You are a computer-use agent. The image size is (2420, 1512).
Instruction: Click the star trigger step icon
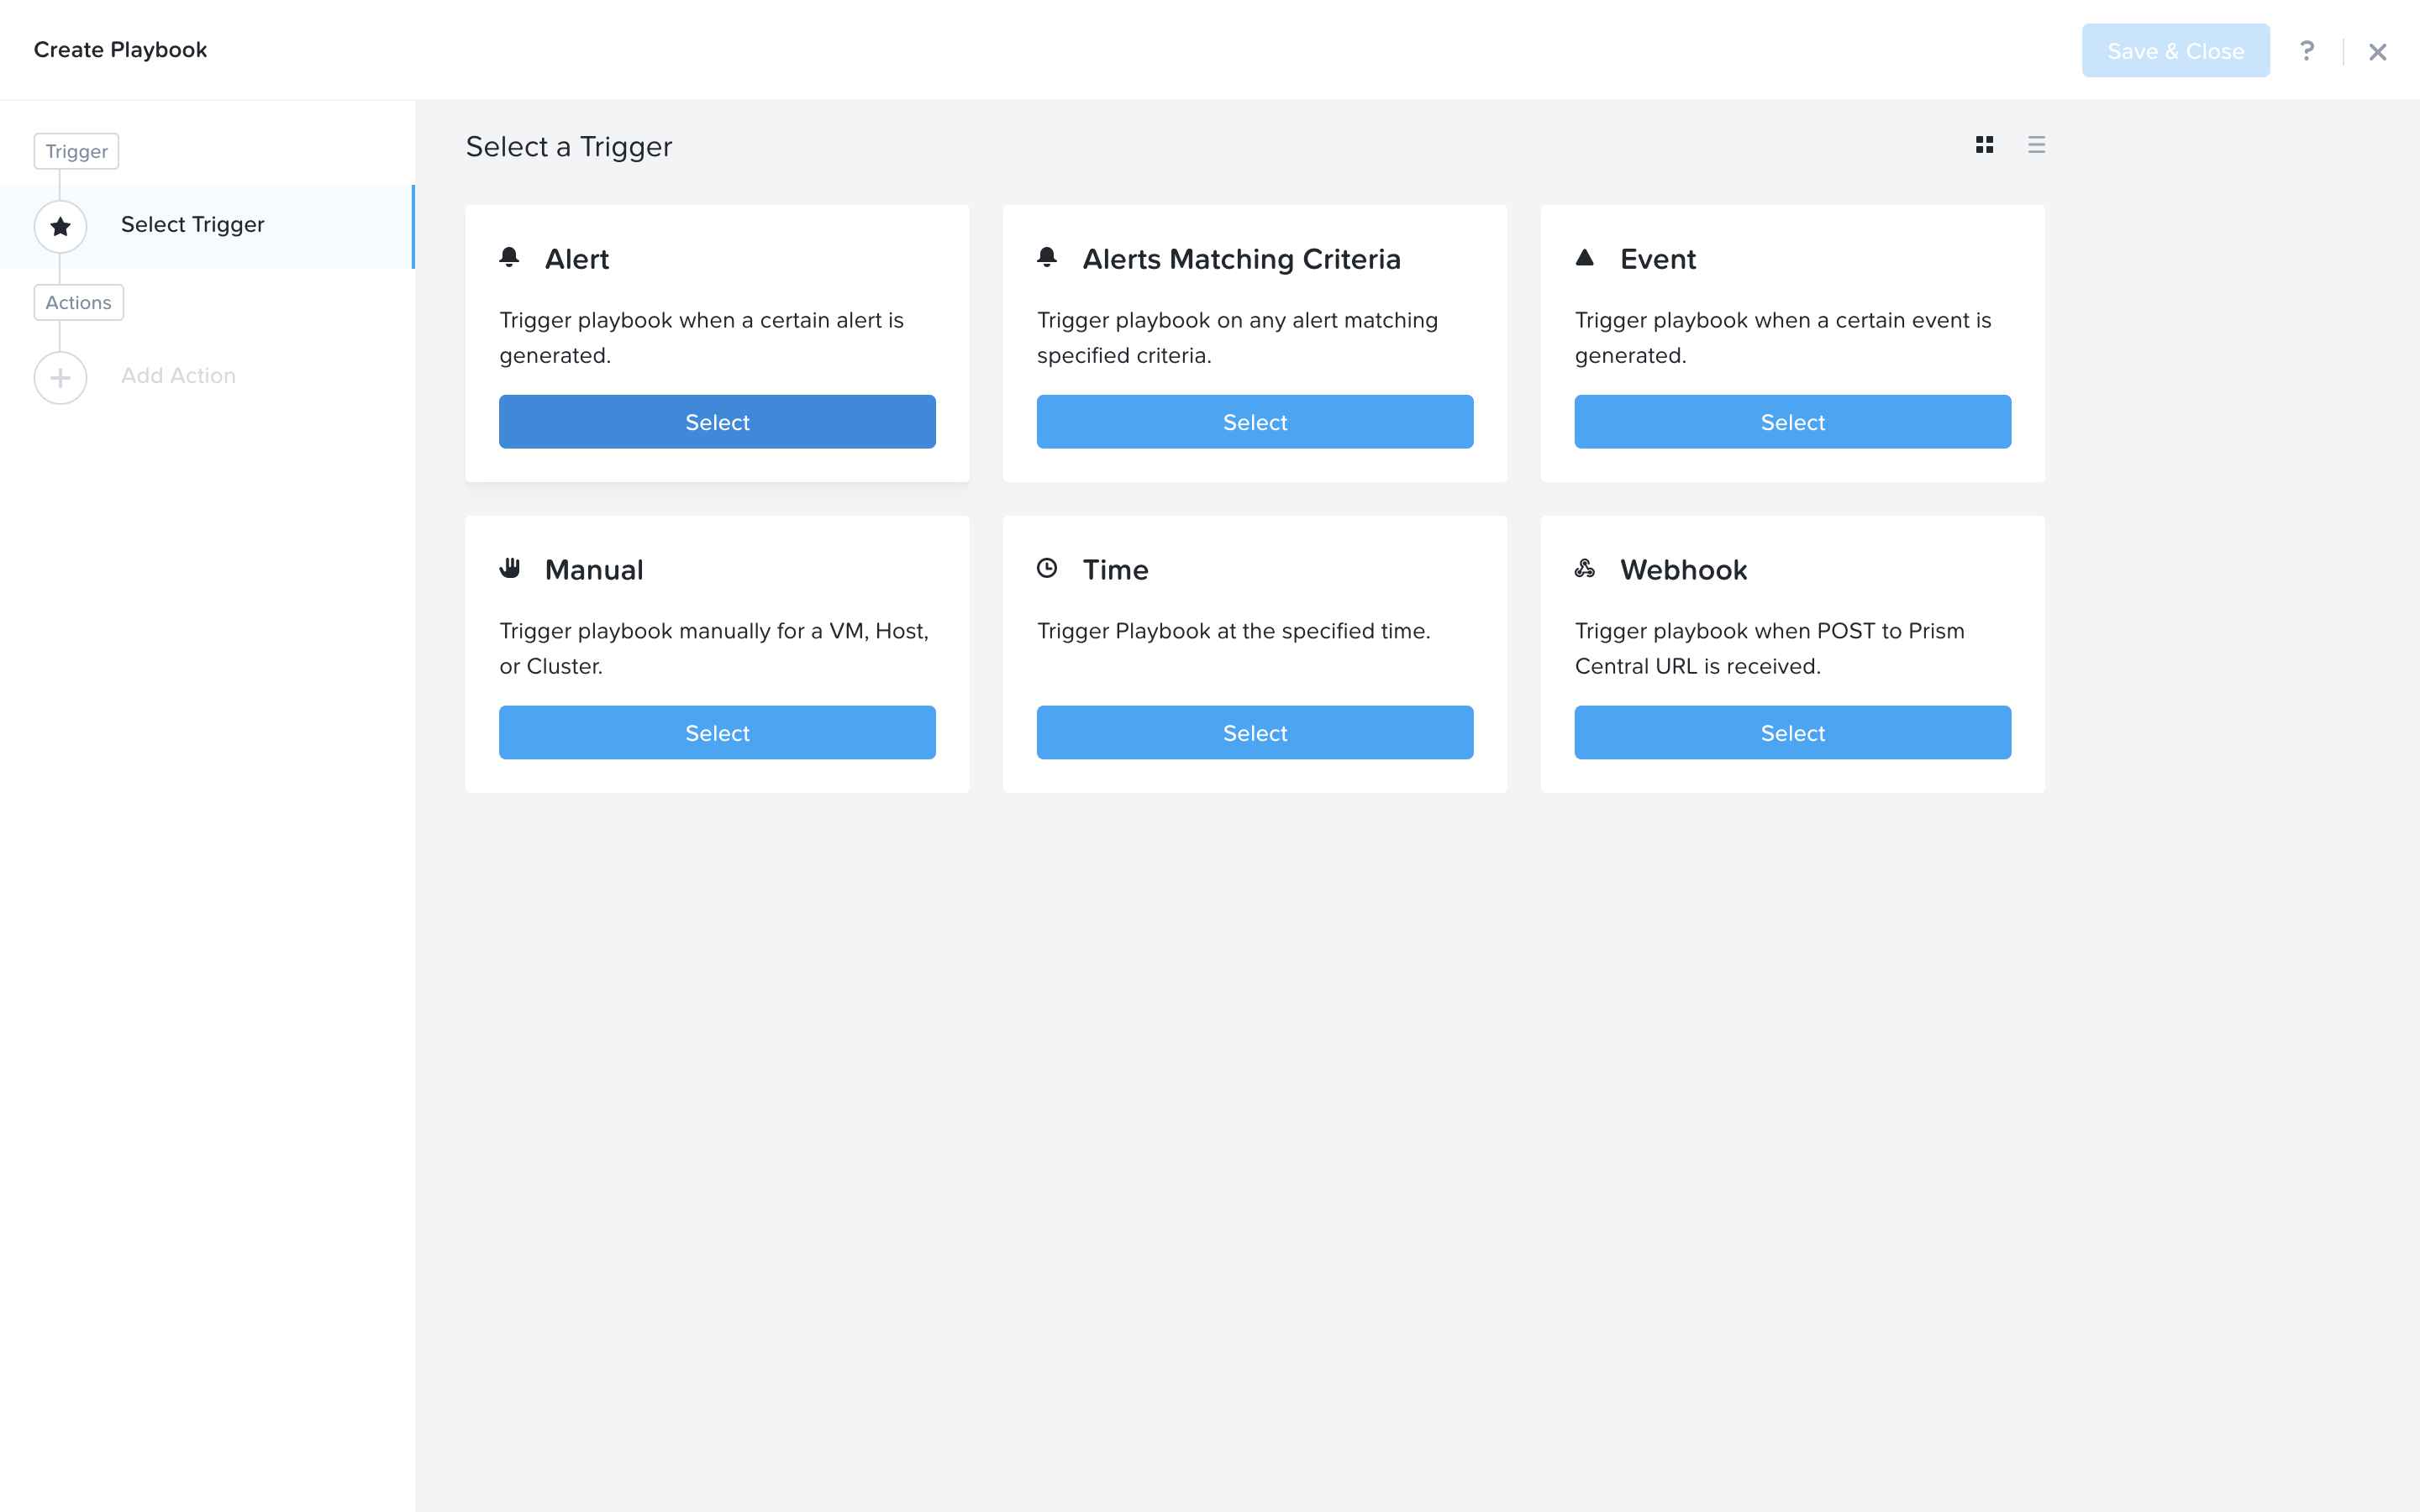click(60, 226)
